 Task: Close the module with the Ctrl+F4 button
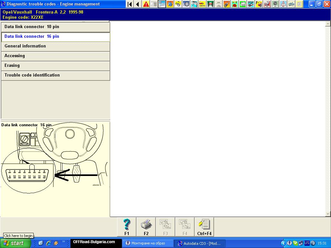pyautogui.click(x=204, y=227)
